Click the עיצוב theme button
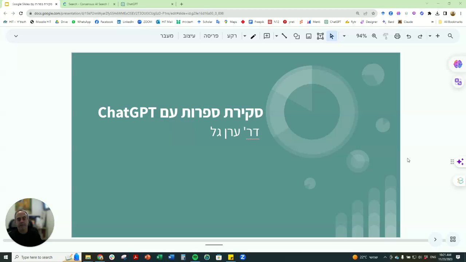The image size is (466, 262). tap(189, 36)
